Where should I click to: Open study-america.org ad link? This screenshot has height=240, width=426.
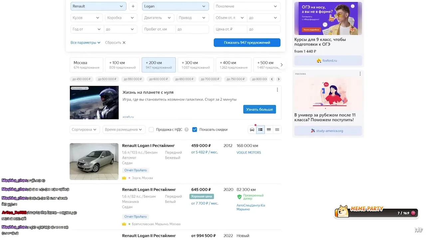point(328,131)
